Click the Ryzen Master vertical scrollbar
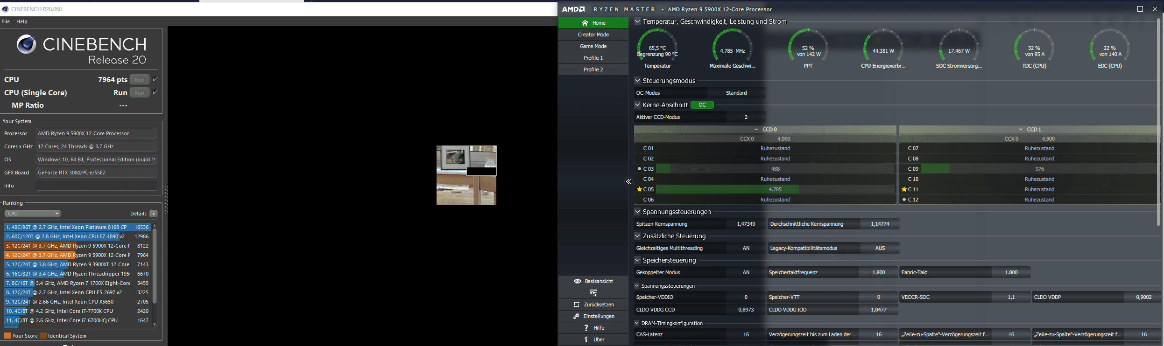 click(x=1158, y=122)
